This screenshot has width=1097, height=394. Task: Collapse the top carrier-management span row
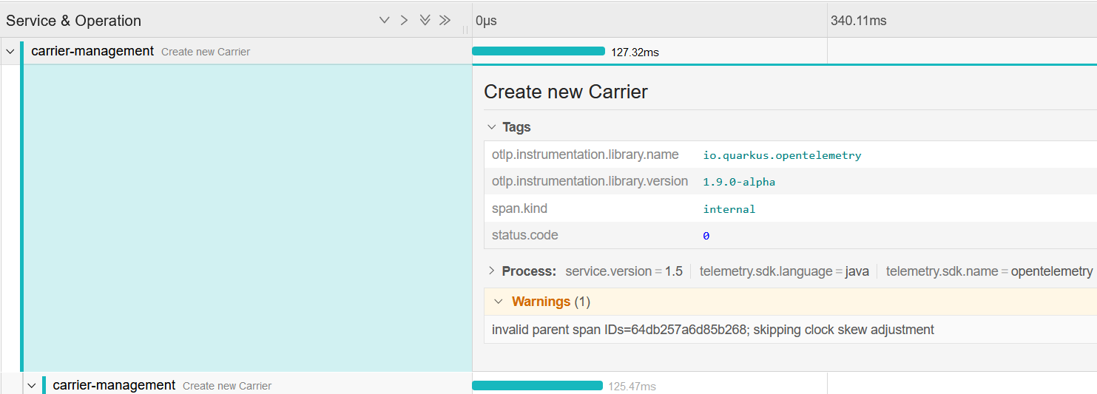tap(10, 52)
